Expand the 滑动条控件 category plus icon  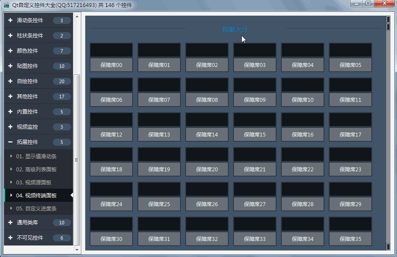pyautogui.click(x=10, y=20)
